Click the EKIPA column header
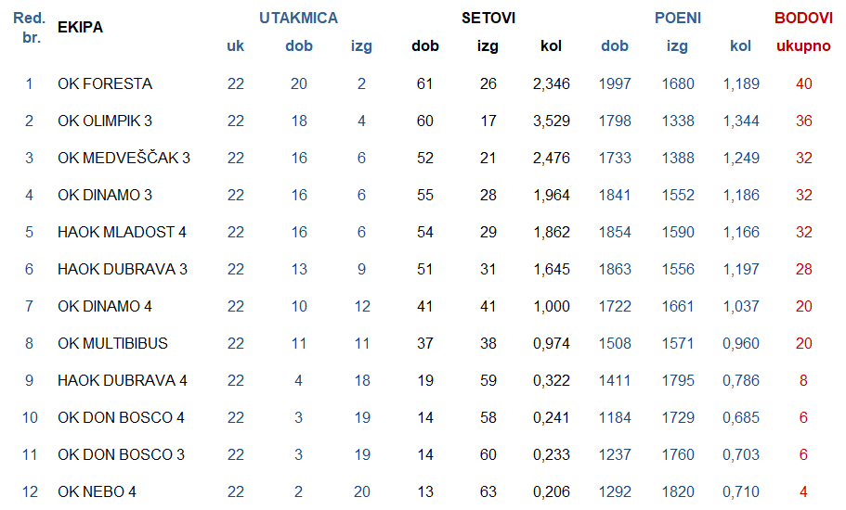 (80, 28)
